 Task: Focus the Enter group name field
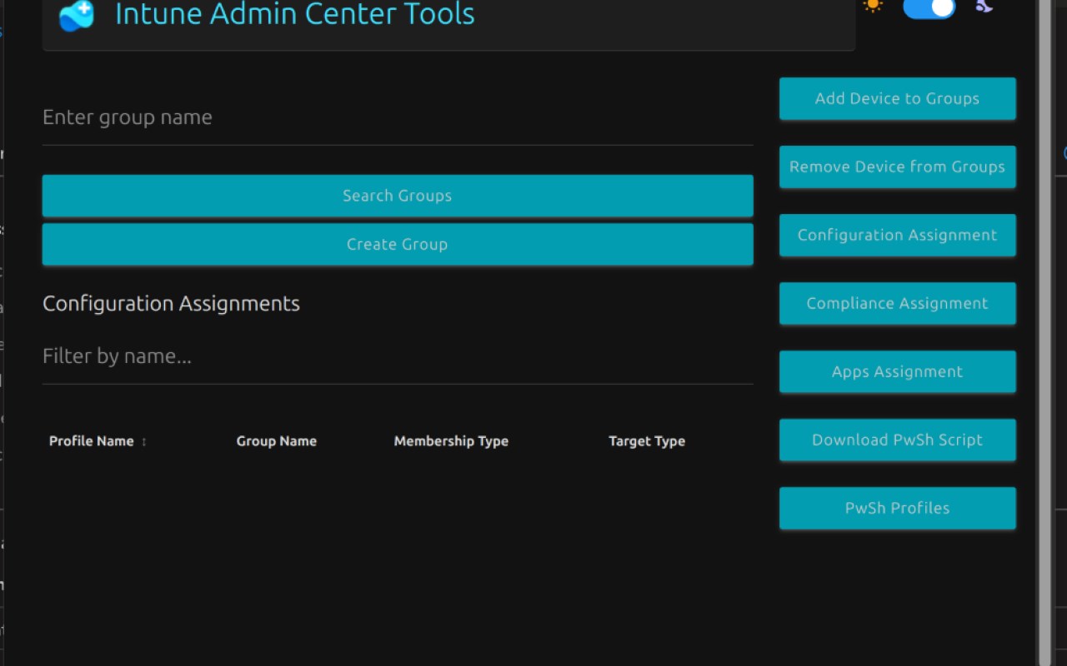coord(397,117)
